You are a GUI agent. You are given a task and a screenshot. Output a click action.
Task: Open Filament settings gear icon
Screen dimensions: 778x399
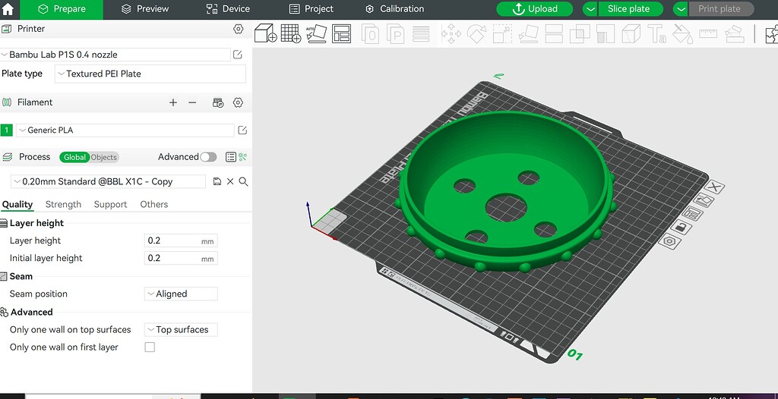pos(238,102)
